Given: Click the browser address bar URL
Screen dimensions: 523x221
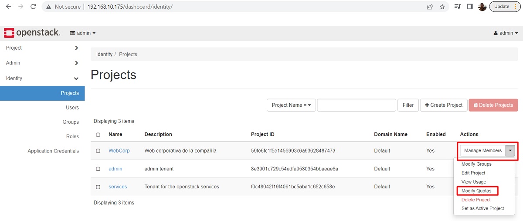Looking at the screenshot, I should pos(130,7).
